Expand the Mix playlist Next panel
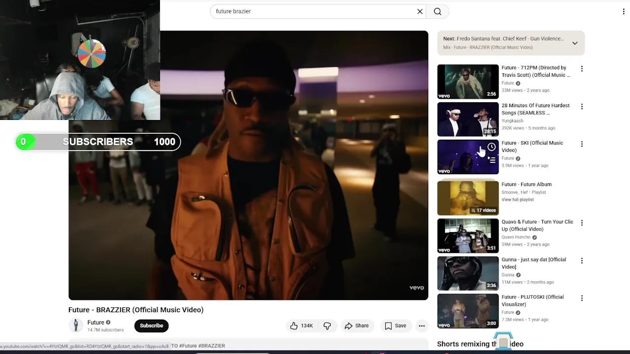The height and width of the screenshot is (354, 630). click(574, 43)
